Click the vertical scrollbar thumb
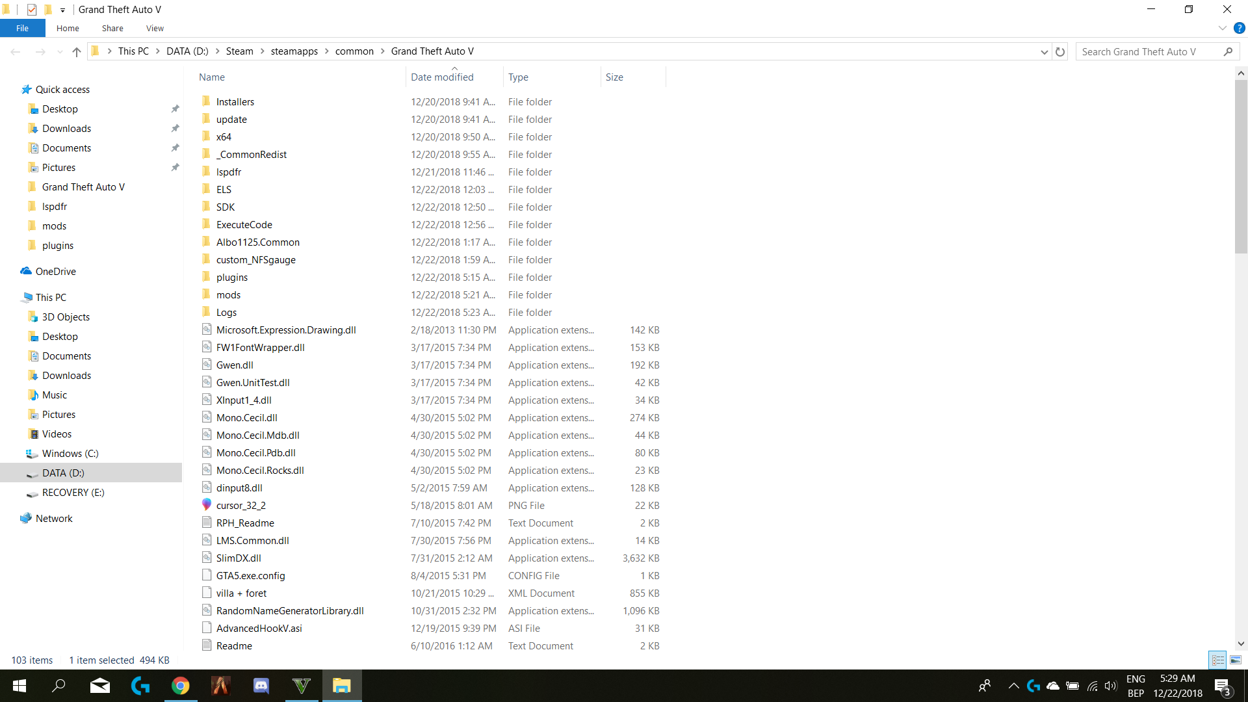This screenshot has height=702, width=1248. coord(1241,166)
